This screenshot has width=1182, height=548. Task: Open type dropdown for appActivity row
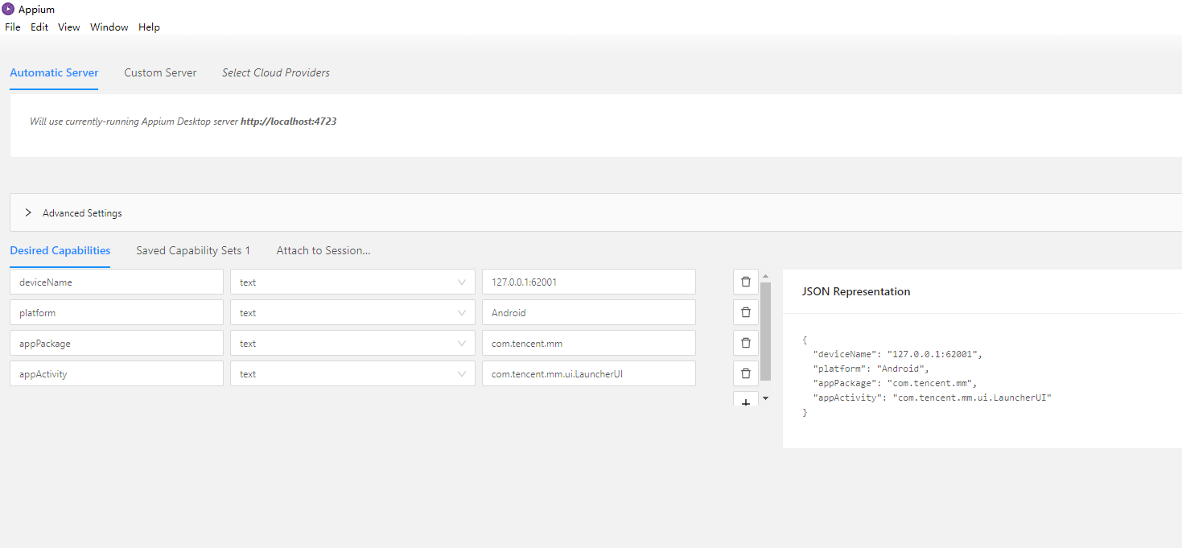click(x=352, y=373)
